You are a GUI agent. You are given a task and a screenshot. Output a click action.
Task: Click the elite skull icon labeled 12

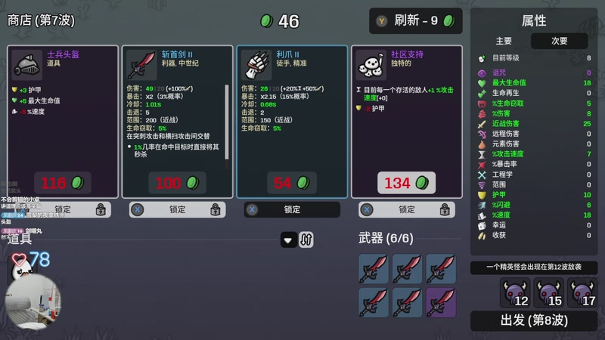tap(517, 292)
